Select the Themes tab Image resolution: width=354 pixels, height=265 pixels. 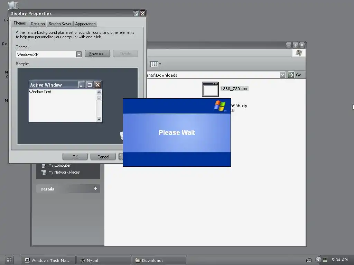tap(20, 23)
